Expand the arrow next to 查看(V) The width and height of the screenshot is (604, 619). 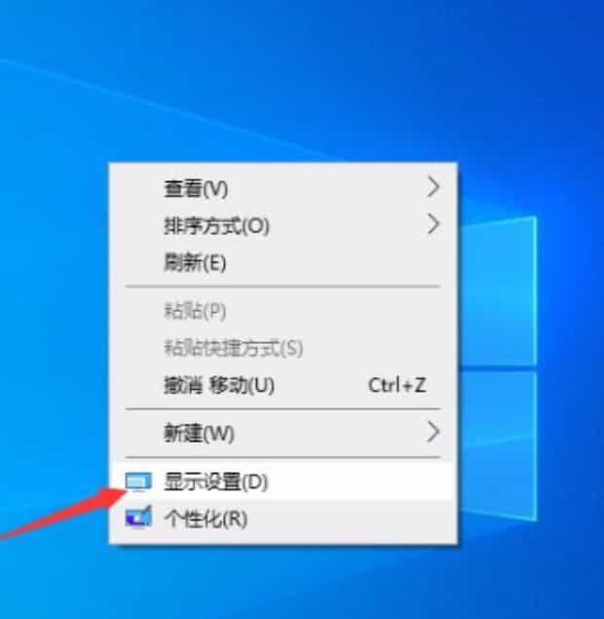point(434,187)
